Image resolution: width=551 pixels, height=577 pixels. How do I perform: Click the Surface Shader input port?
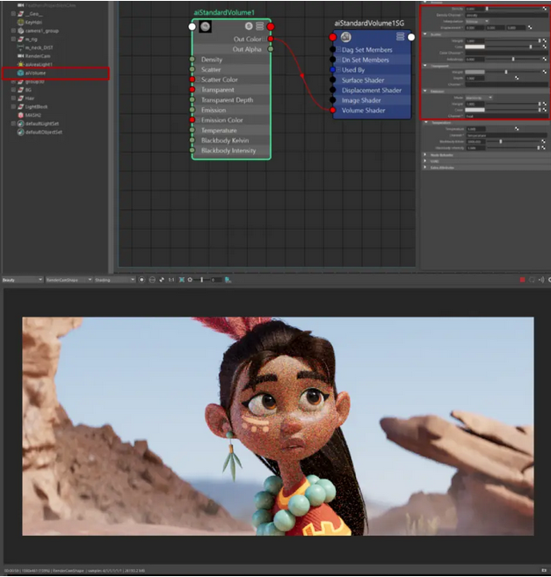pyautogui.click(x=333, y=79)
